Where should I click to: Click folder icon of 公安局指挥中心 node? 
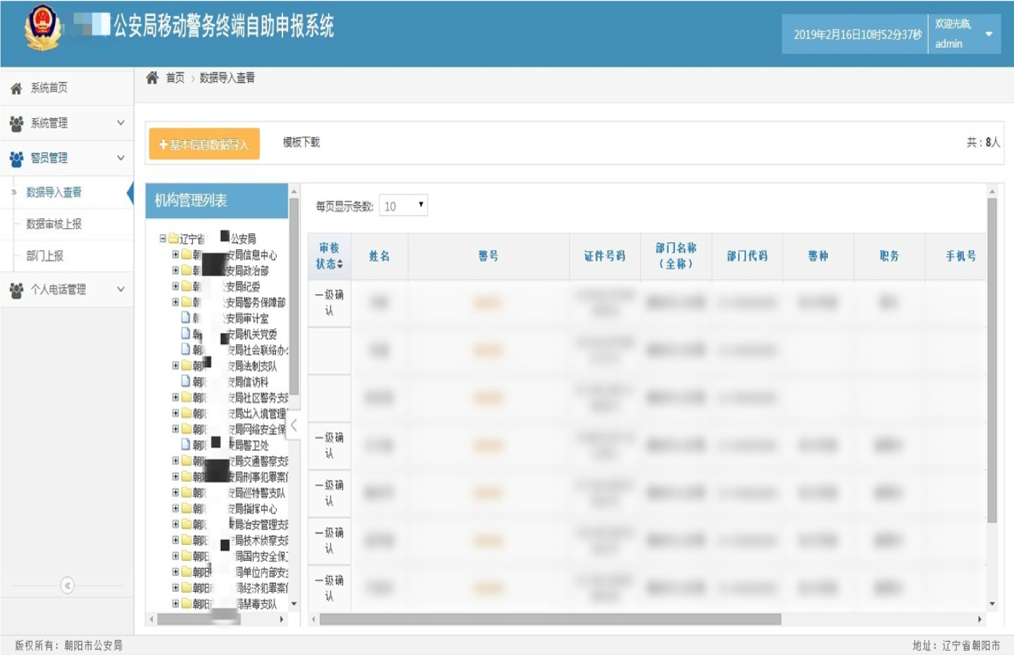(186, 509)
